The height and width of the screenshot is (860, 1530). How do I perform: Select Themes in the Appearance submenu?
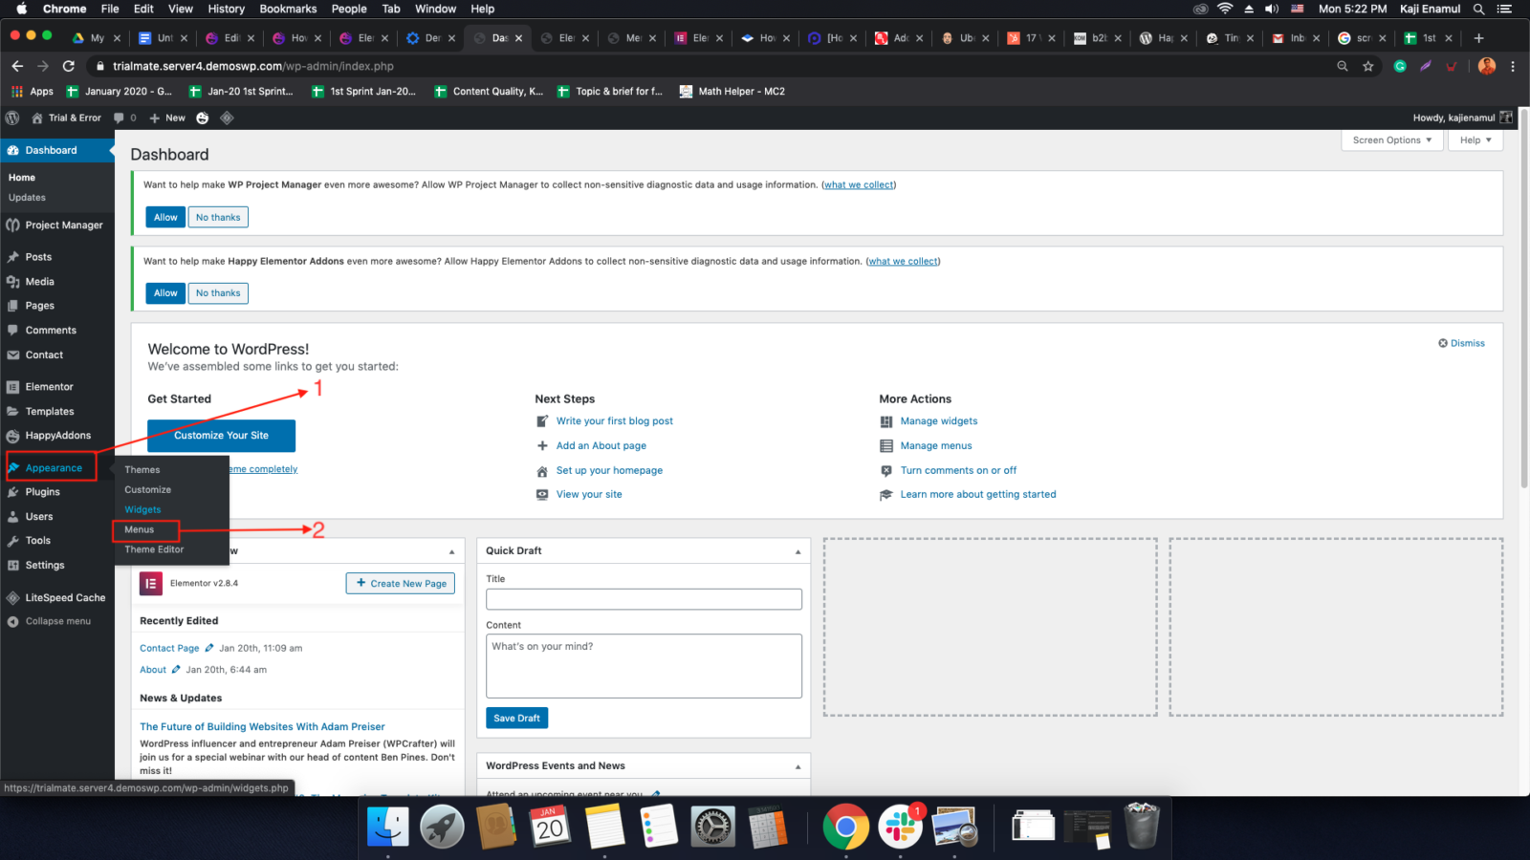[142, 470]
